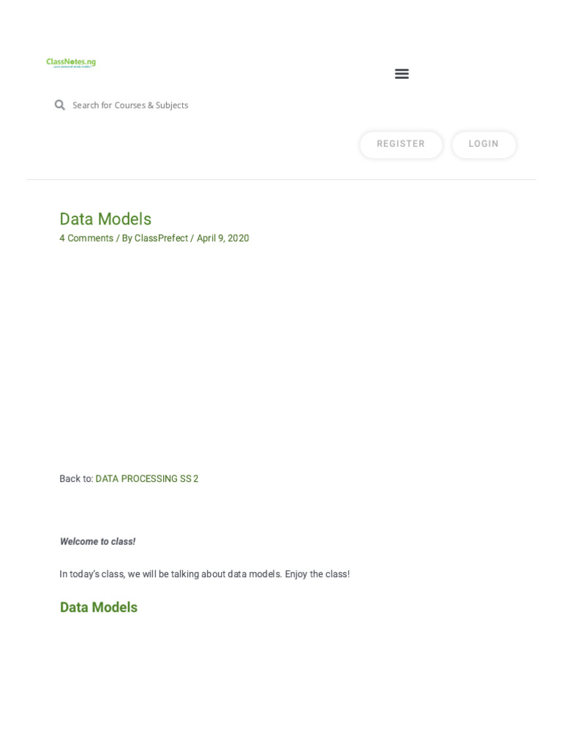This screenshot has width=562, height=749.
Task: Click the word By before ClassPrefect
Action: [127, 238]
